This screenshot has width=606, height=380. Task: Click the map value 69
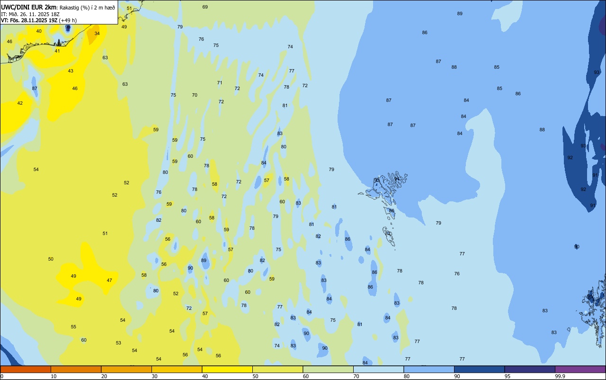coord(205,7)
